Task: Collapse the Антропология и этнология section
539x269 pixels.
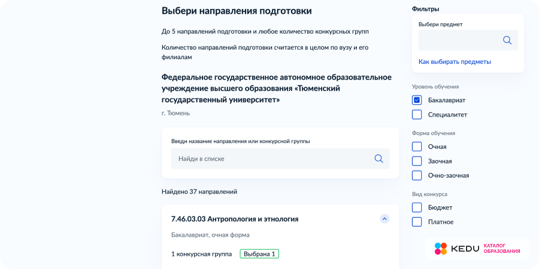Action: tap(384, 219)
